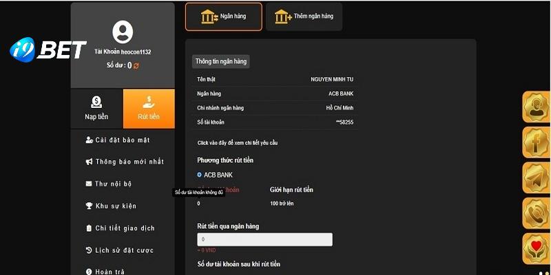This screenshot has height=275, width=551.
Task: Click the i9BET logo
Action: [x=48, y=49]
